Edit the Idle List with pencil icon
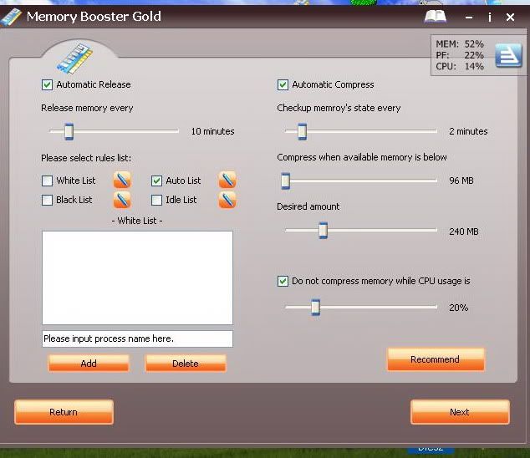Viewport: 530px width, 458px height. pos(227,200)
